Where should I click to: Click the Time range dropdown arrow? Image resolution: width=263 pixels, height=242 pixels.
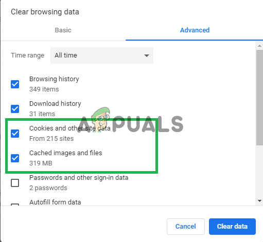(147, 55)
